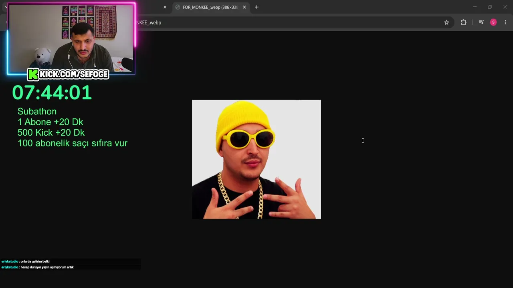Restore down the Chrome window

tap(490, 7)
